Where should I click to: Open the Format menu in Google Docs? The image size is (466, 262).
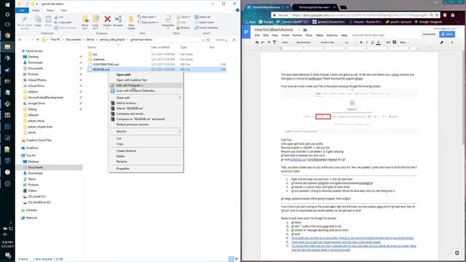click(297, 36)
